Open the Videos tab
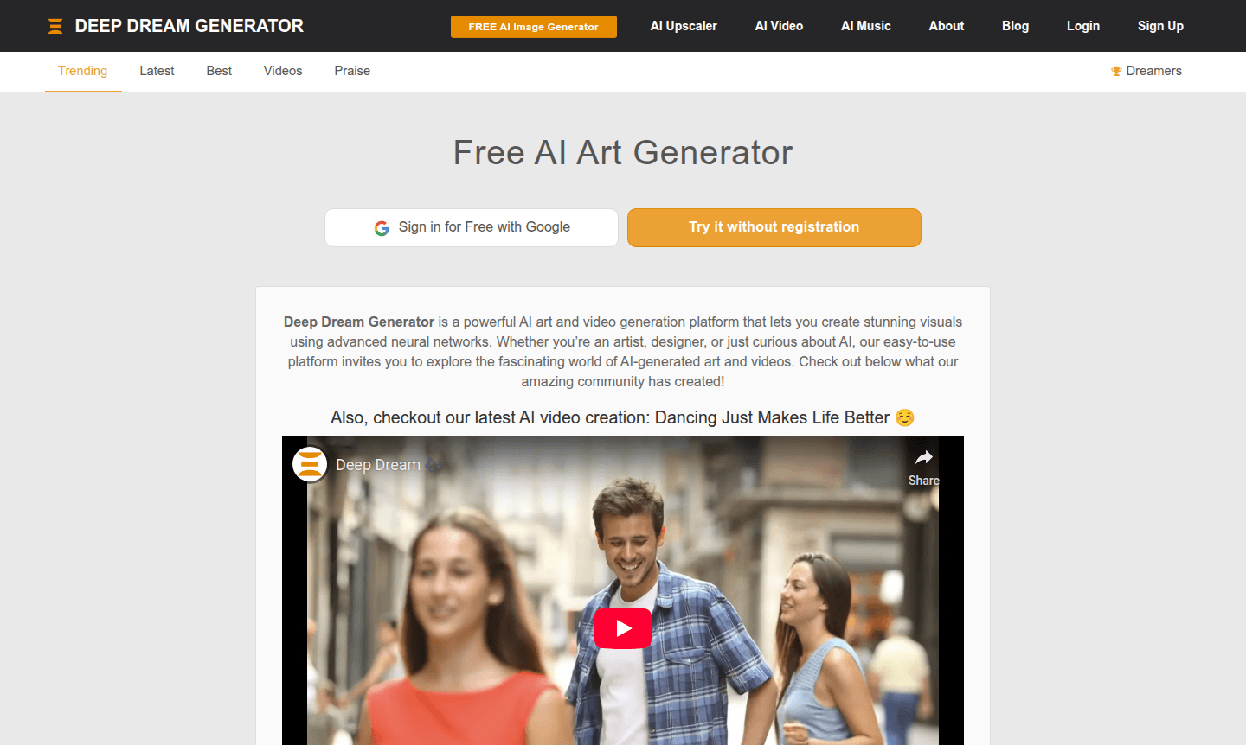1246x745 pixels. click(283, 71)
